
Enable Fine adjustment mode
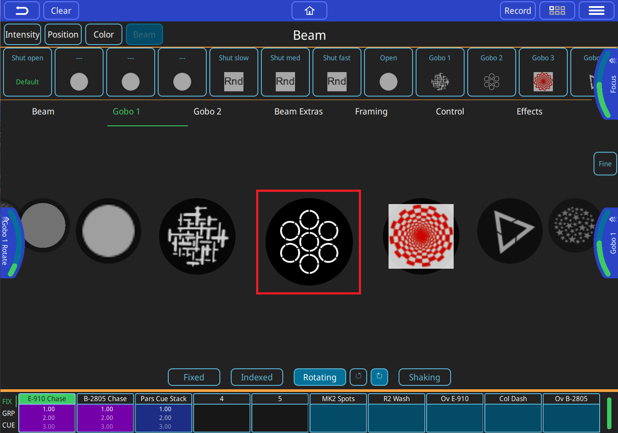pyautogui.click(x=605, y=164)
